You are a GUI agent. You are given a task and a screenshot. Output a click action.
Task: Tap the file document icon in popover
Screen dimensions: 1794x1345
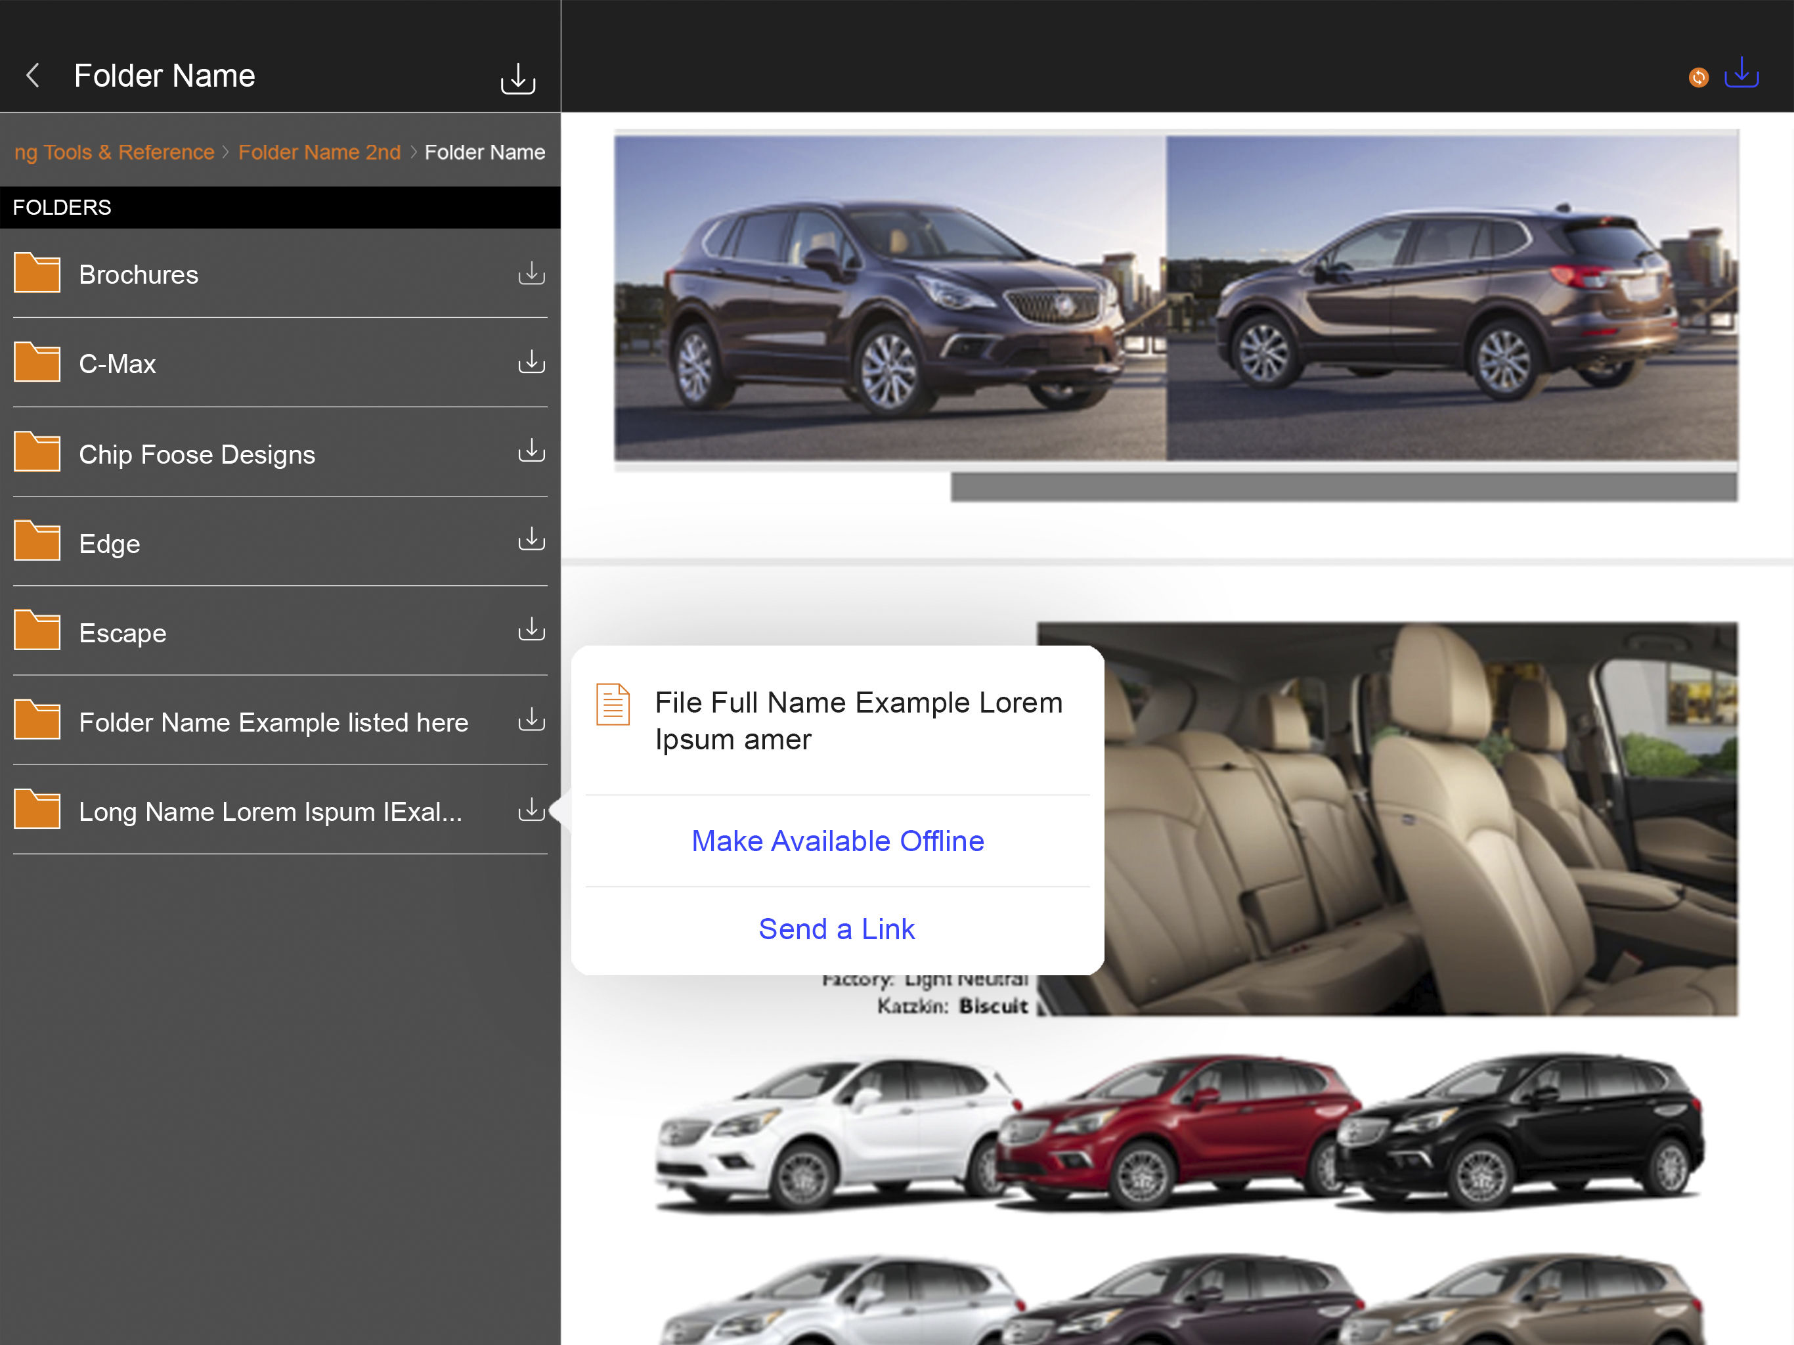point(613,704)
